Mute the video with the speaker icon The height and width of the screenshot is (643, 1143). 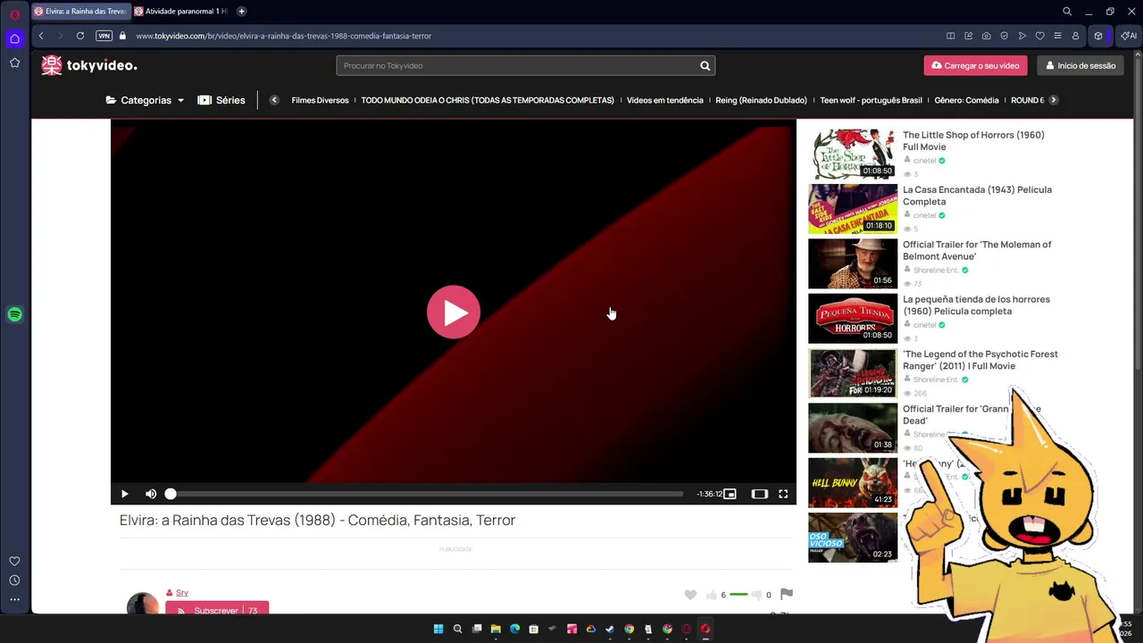pyautogui.click(x=151, y=494)
